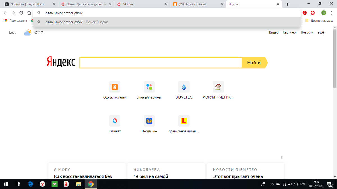Viewport: 337px width, 189px height.
Task: Open Chrome three-dot menu
Action: pos(332,13)
